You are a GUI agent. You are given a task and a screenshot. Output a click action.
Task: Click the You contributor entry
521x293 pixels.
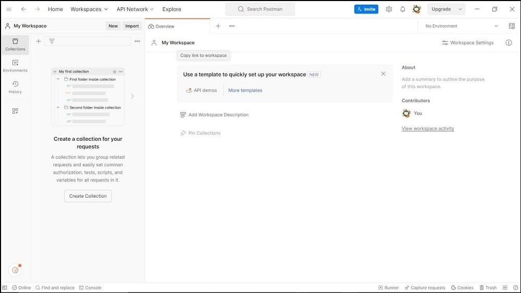[412, 114]
